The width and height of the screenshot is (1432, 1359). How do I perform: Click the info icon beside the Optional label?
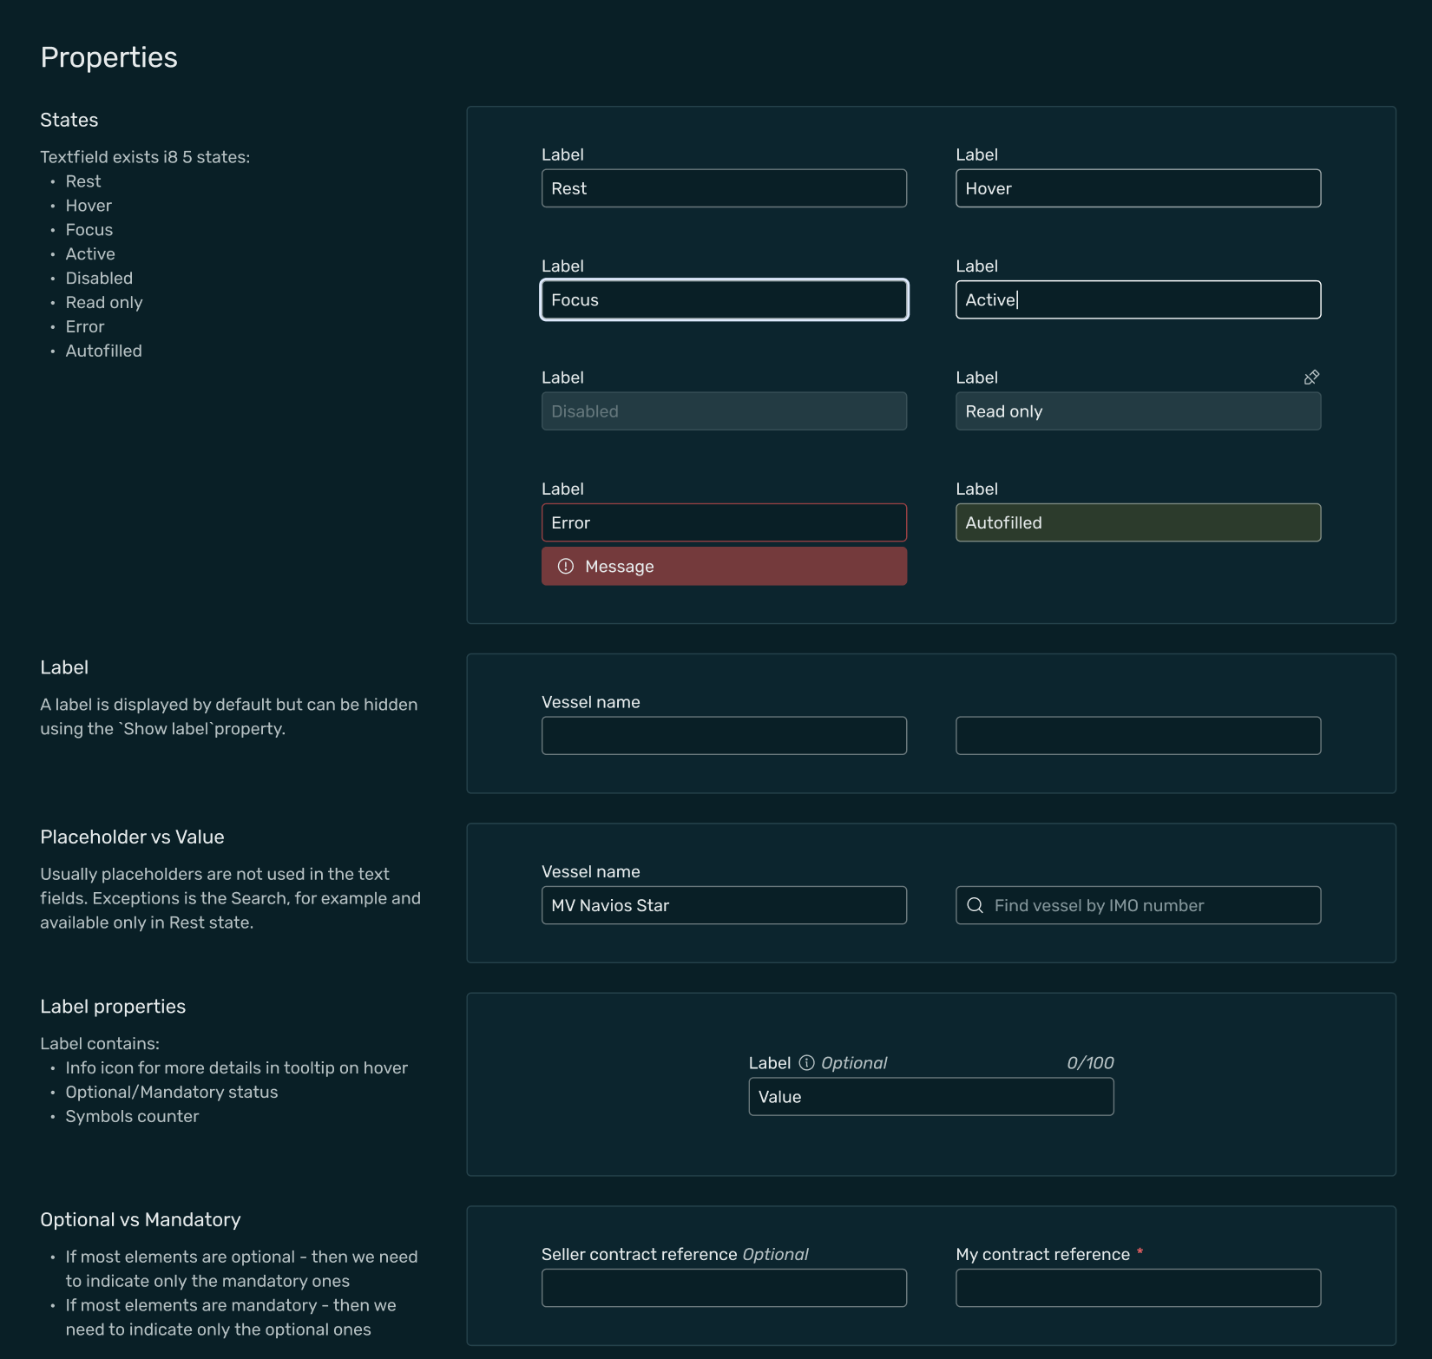pos(806,1063)
